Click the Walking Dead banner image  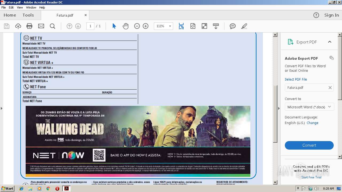pos(138,141)
